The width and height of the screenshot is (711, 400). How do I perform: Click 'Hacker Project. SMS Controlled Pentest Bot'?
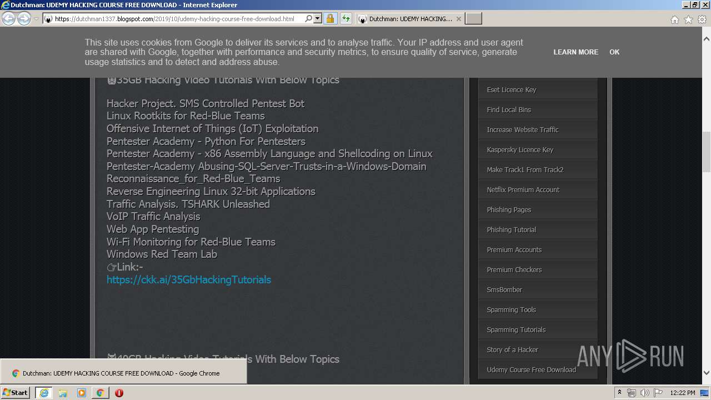pos(206,103)
